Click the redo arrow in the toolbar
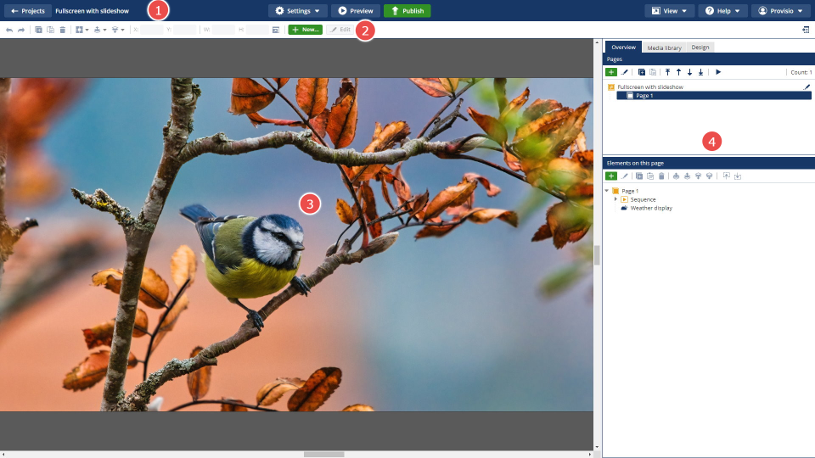Screen dimensions: 815x458 21,30
